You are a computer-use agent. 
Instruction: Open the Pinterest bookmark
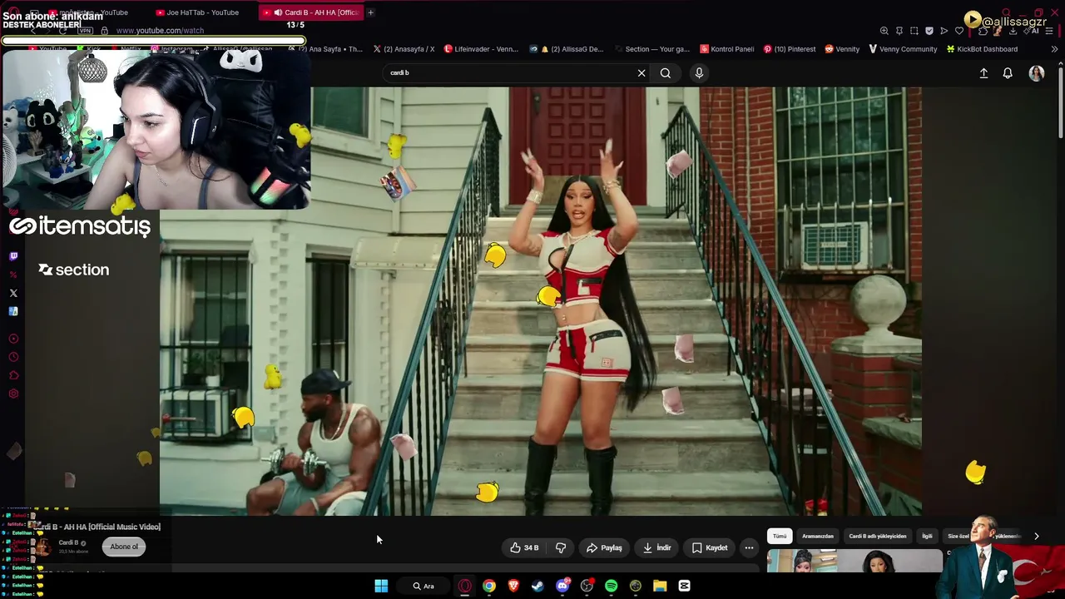(x=790, y=49)
